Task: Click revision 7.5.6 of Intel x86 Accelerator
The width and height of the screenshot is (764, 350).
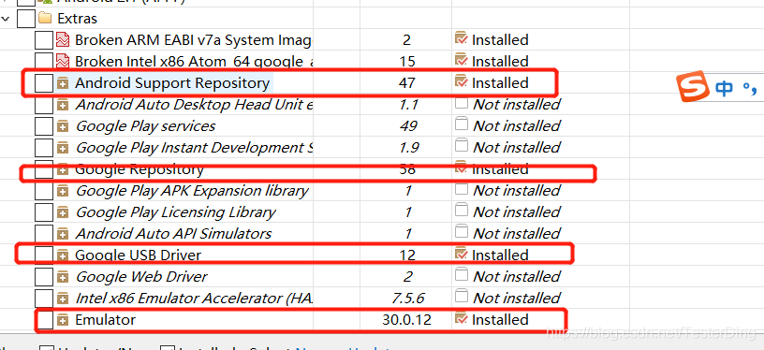Action: [x=407, y=299]
